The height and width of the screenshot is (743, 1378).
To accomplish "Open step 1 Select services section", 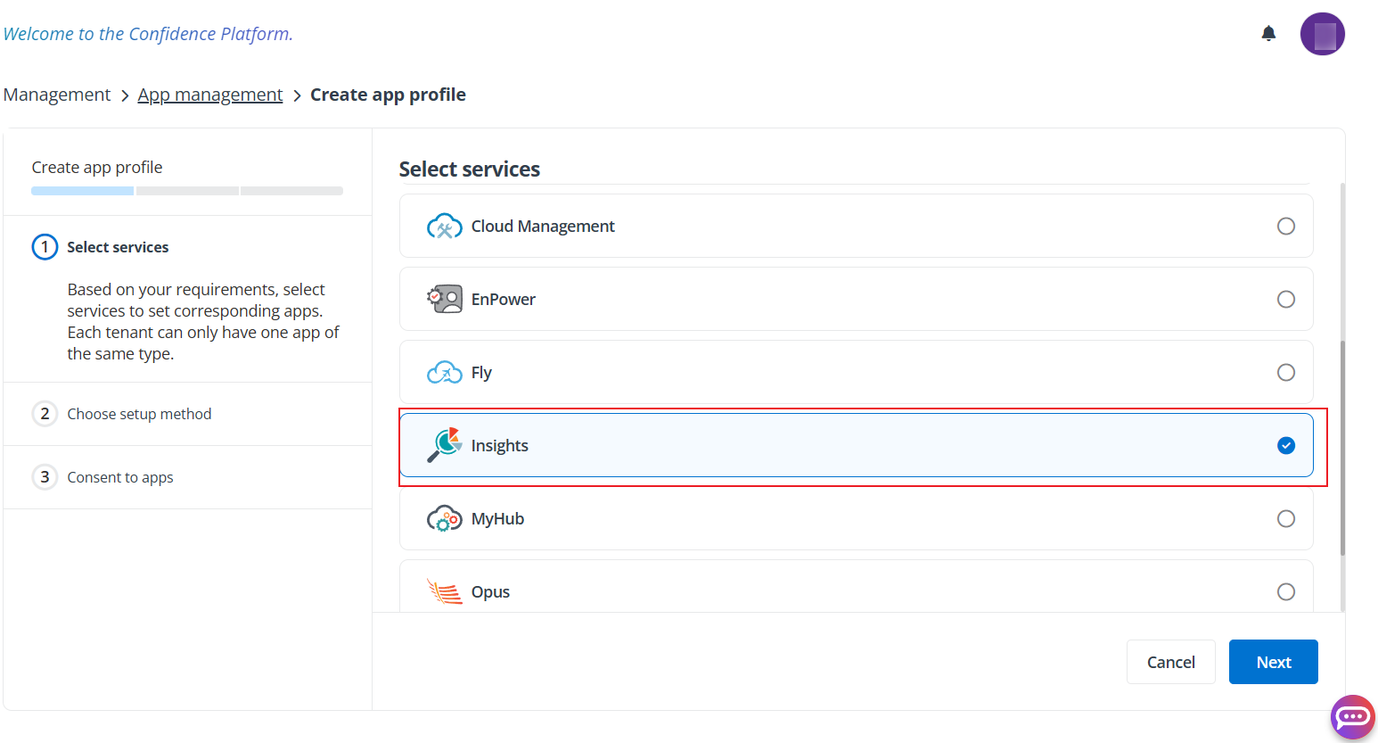I will [118, 247].
